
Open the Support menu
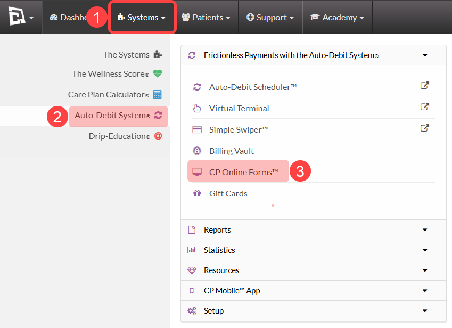(x=270, y=17)
